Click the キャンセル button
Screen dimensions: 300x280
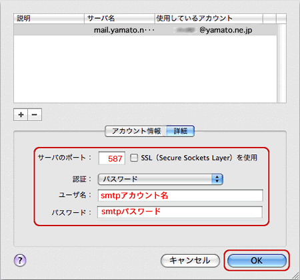pyautogui.click(x=190, y=261)
